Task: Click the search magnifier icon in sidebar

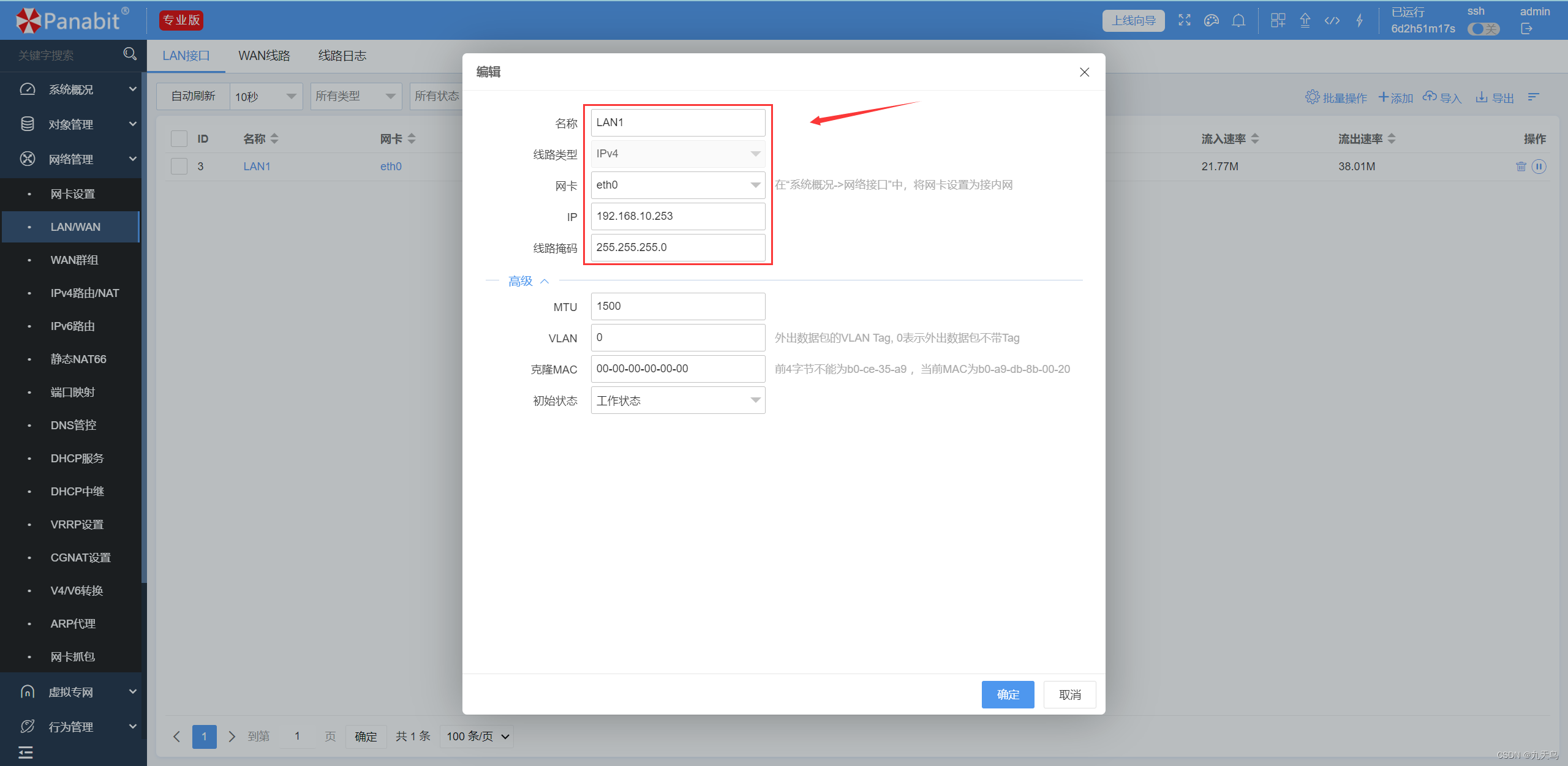Action: (x=130, y=54)
